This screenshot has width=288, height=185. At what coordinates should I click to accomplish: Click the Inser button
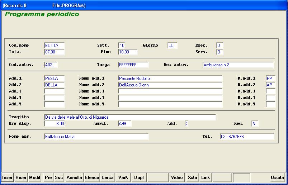7,177
